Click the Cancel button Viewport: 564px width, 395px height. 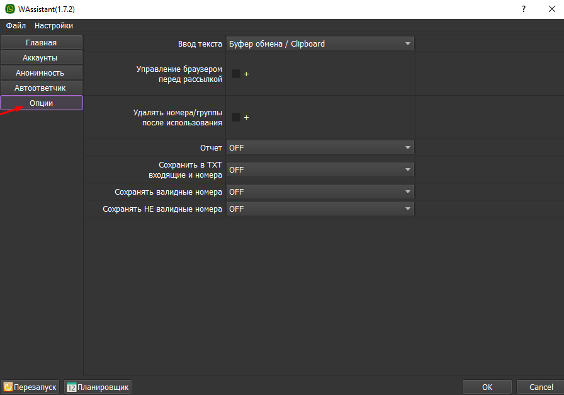(x=540, y=387)
